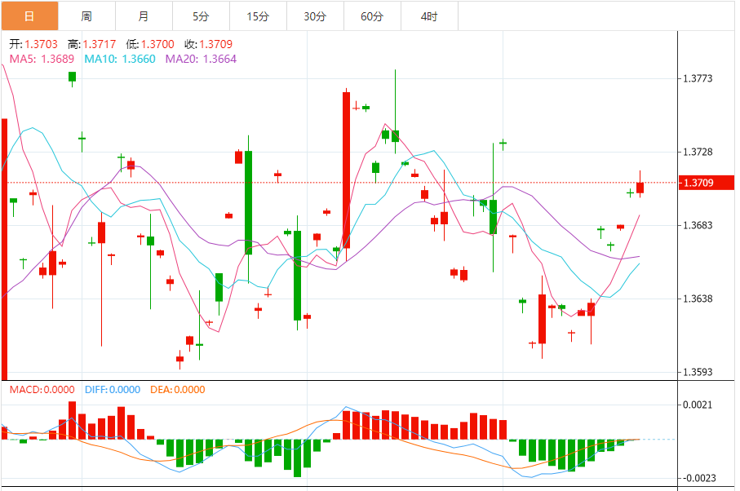Open the 30分 interval tab
Viewport: 740px width, 491px height.
click(x=315, y=16)
